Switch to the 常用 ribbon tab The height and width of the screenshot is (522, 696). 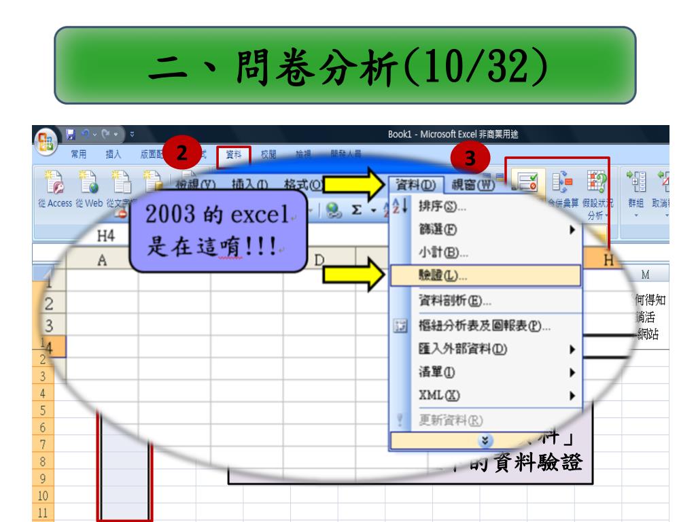79,154
